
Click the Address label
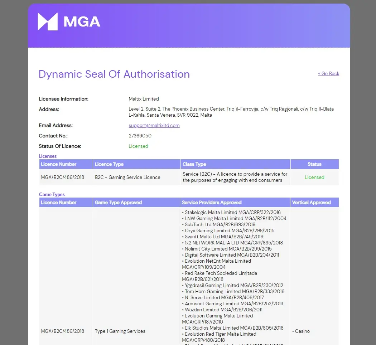click(x=49, y=109)
